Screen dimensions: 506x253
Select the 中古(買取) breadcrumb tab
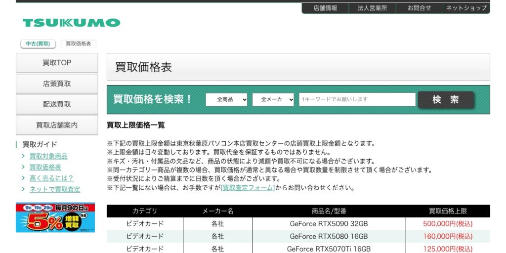click(38, 44)
